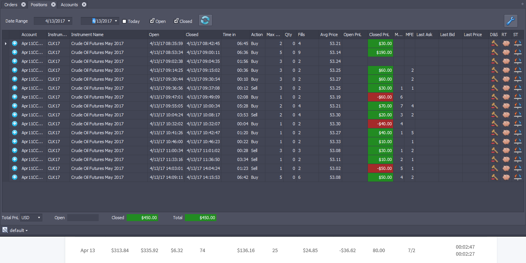The height and width of the screenshot is (263, 526).
Task: Close the Positions tab
Action: coord(53,5)
